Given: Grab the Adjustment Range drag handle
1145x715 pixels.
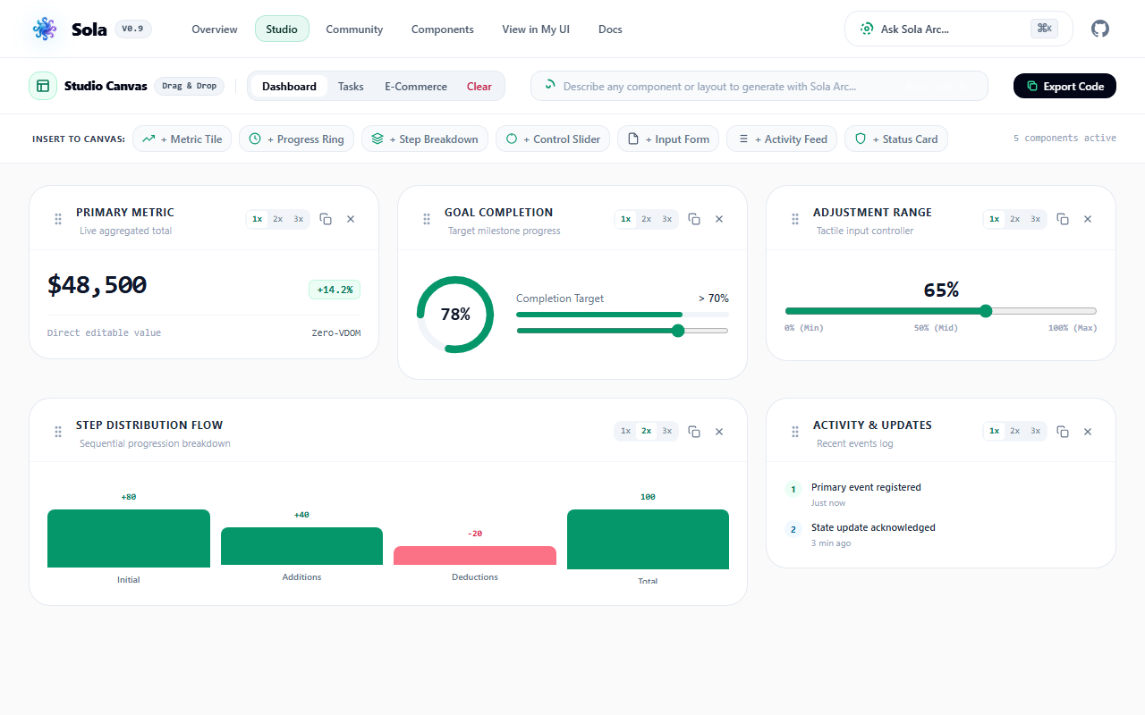Looking at the screenshot, I should click(x=795, y=219).
